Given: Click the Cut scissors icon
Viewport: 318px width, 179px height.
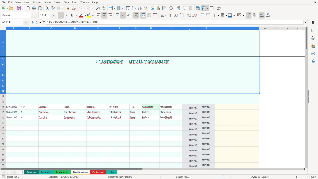Looking at the screenshot, I should tap(47, 8).
